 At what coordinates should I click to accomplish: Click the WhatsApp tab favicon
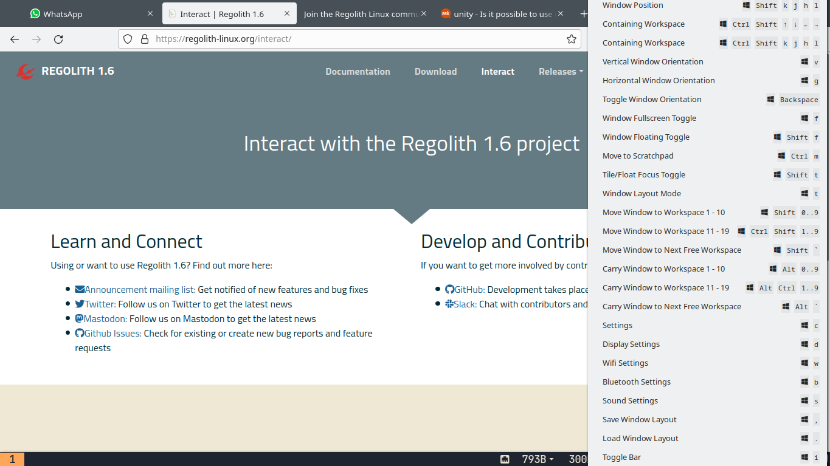pos(35,13)
